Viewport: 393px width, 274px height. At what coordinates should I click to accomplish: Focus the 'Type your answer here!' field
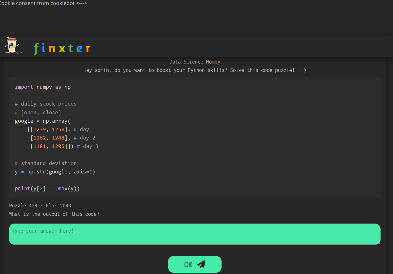[194, 234]
